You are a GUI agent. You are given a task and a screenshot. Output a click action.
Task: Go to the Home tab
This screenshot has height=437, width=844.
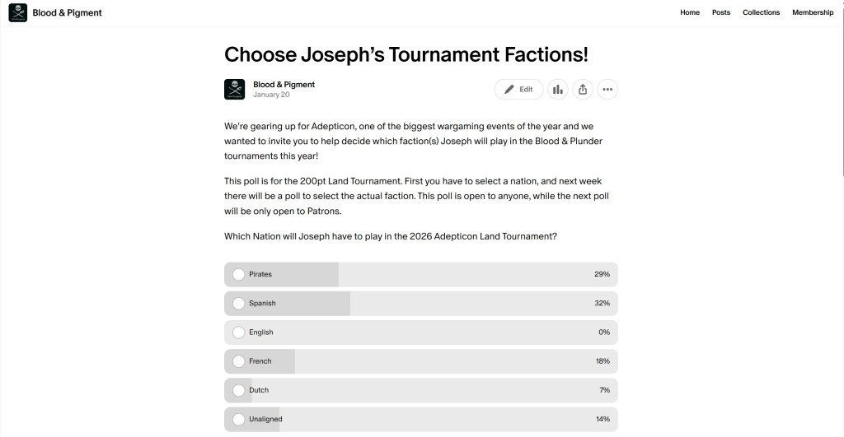click(x=690, y=13)
